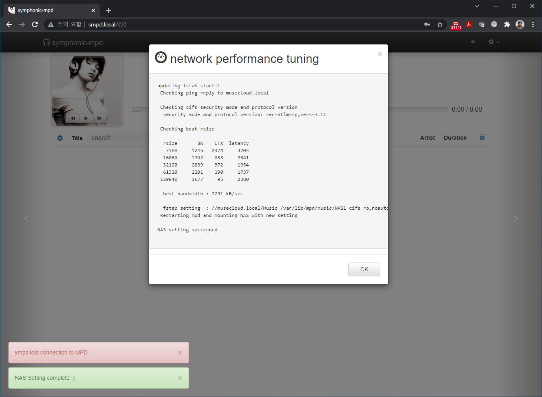Click the browser back button
The height and width of the screenshot is (397, 542).
tap(9, 24)
